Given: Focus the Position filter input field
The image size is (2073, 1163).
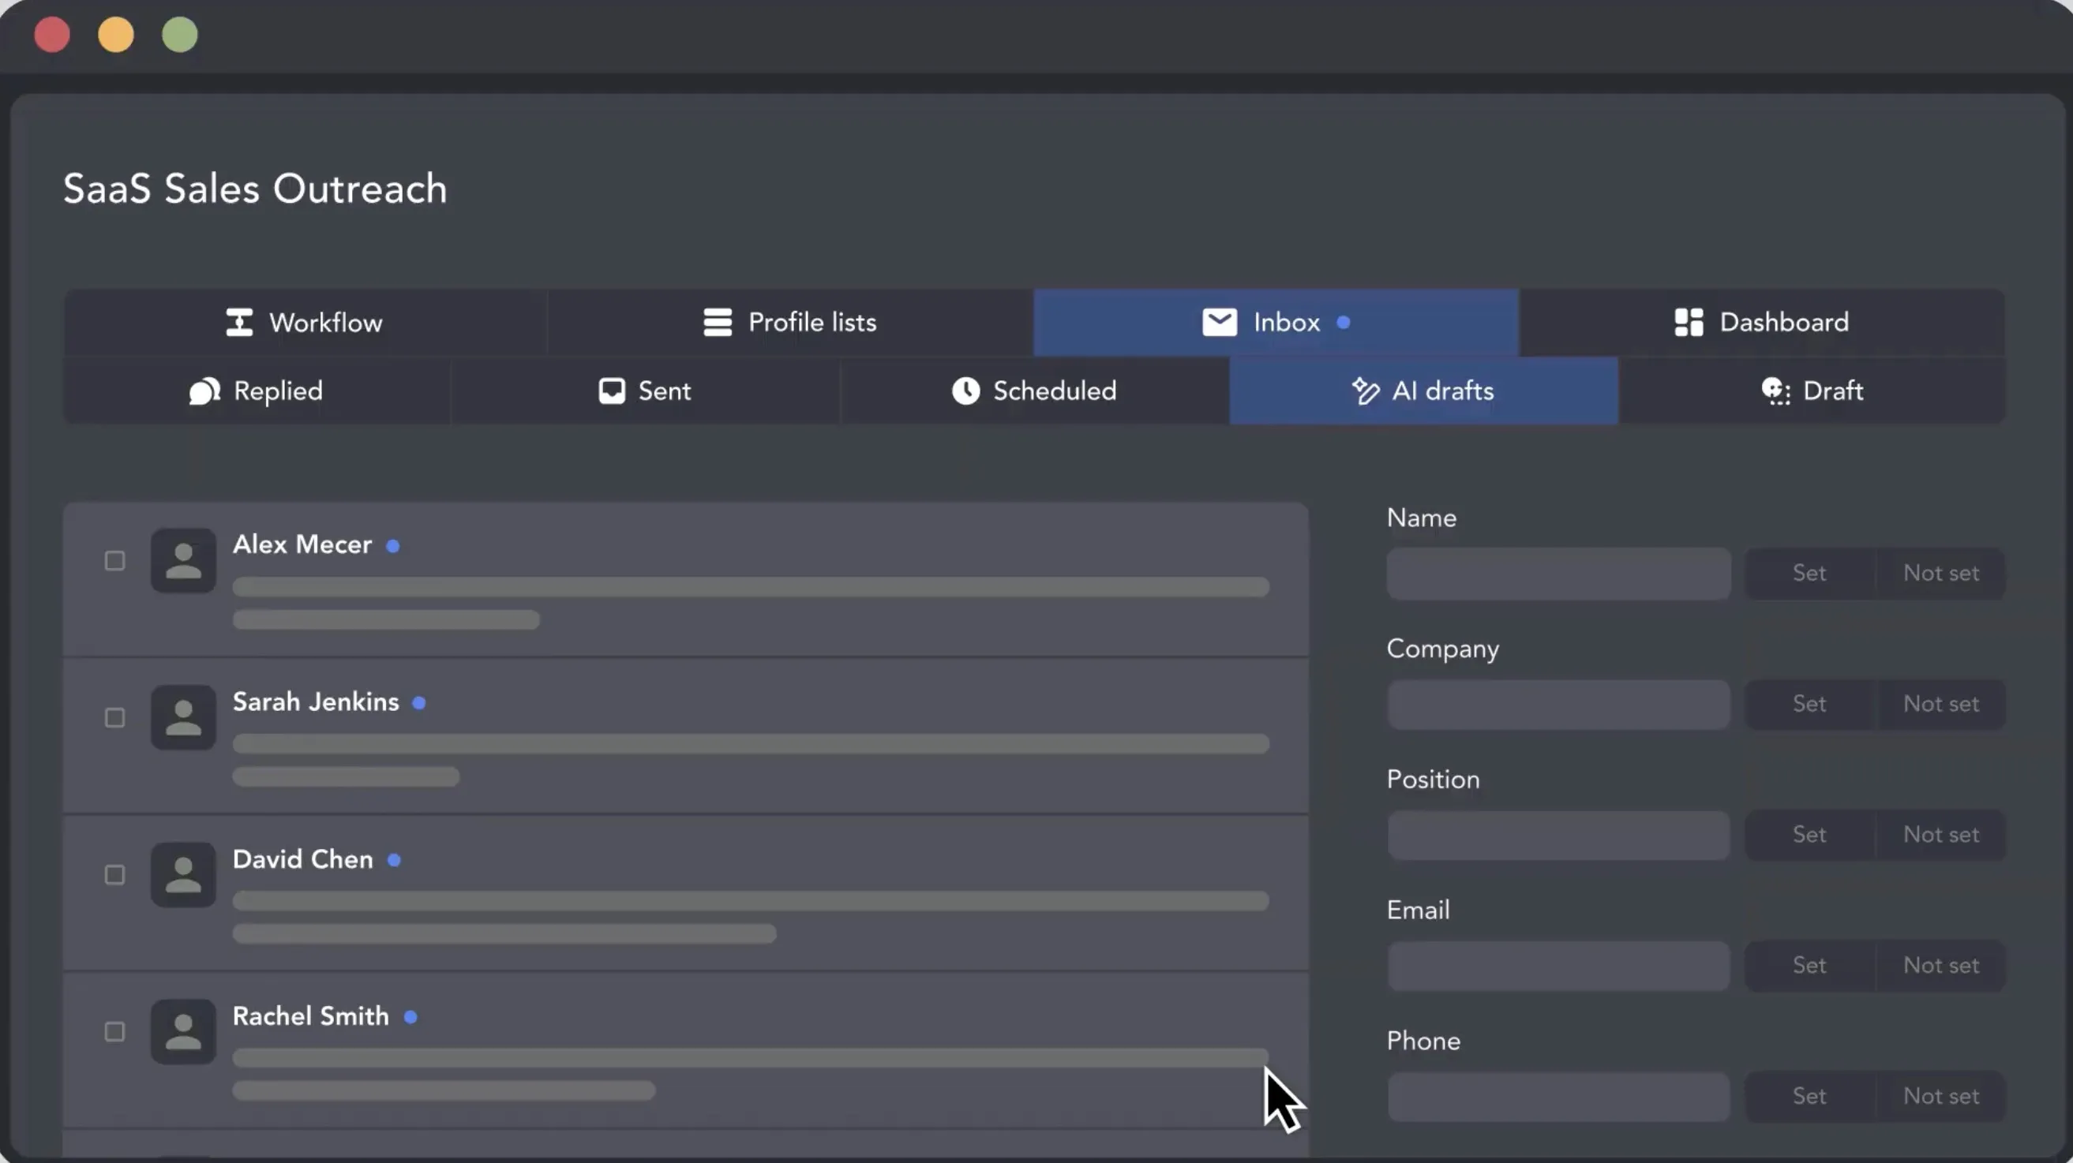Looking at the screenshot, I should [1558, 835].
